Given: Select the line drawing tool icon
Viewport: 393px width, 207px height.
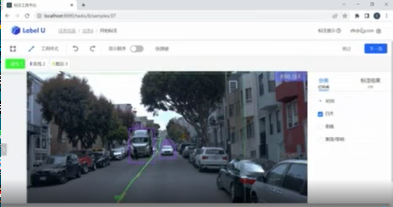Looking at the screenshot, I should (x=31, y=49).
